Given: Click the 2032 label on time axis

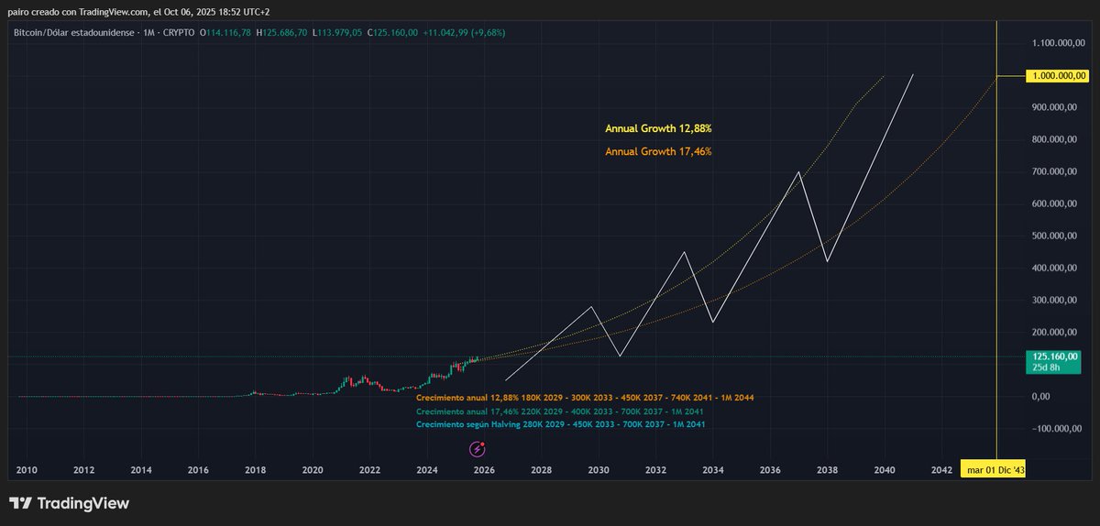Looking at the screenshot, I should pos(655,470).
